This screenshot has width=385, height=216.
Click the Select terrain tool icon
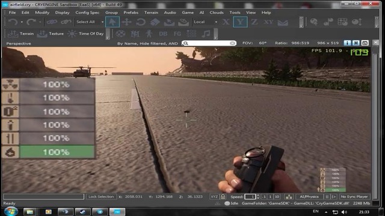(x=169, y=22)
